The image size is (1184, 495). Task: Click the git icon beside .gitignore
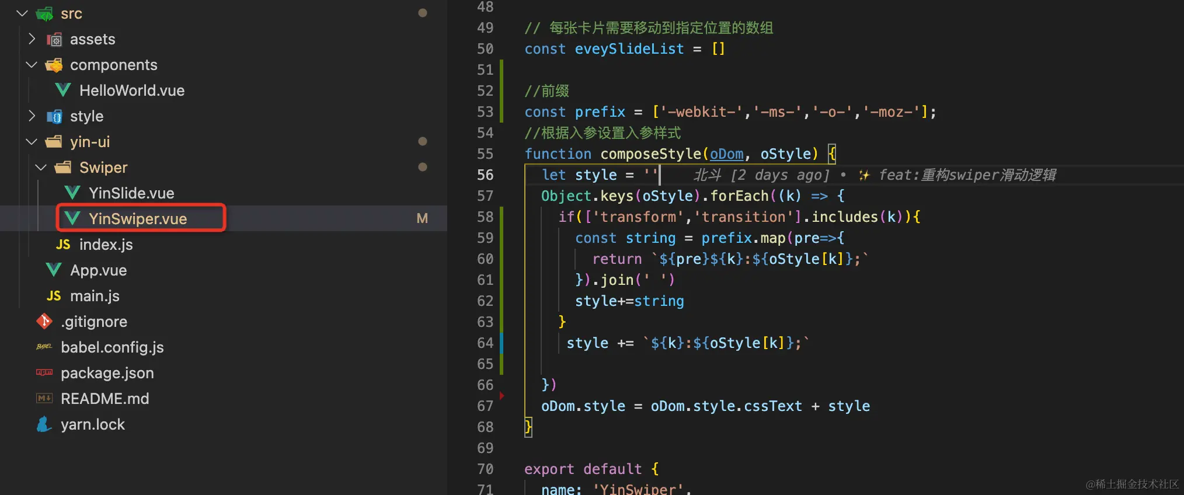[x=44, y=321]
